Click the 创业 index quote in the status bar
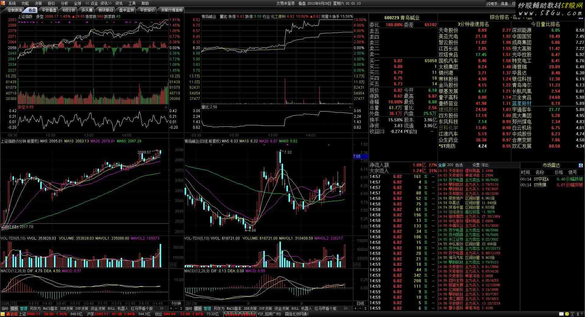 click(186, 314)
